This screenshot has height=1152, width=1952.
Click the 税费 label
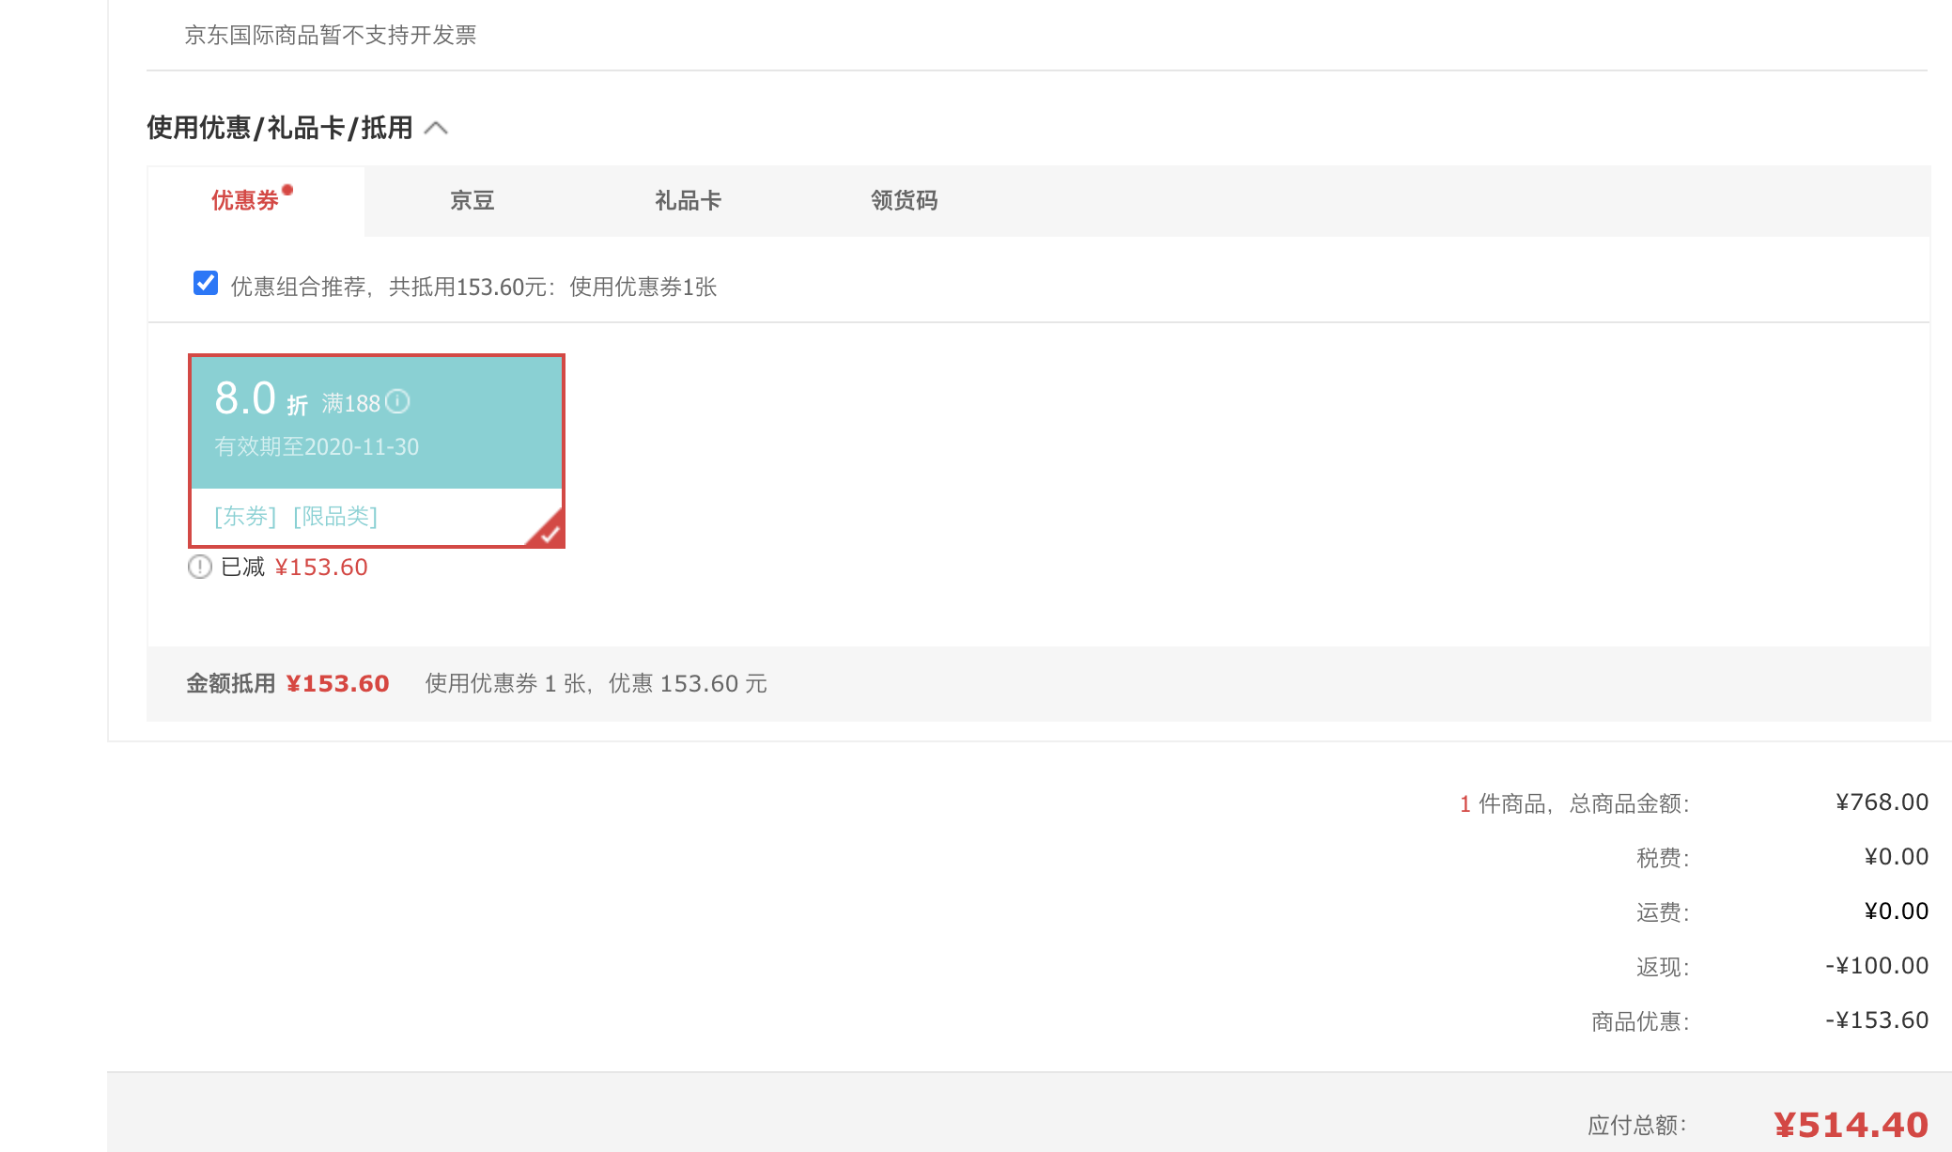click(x=1663, y=858)
